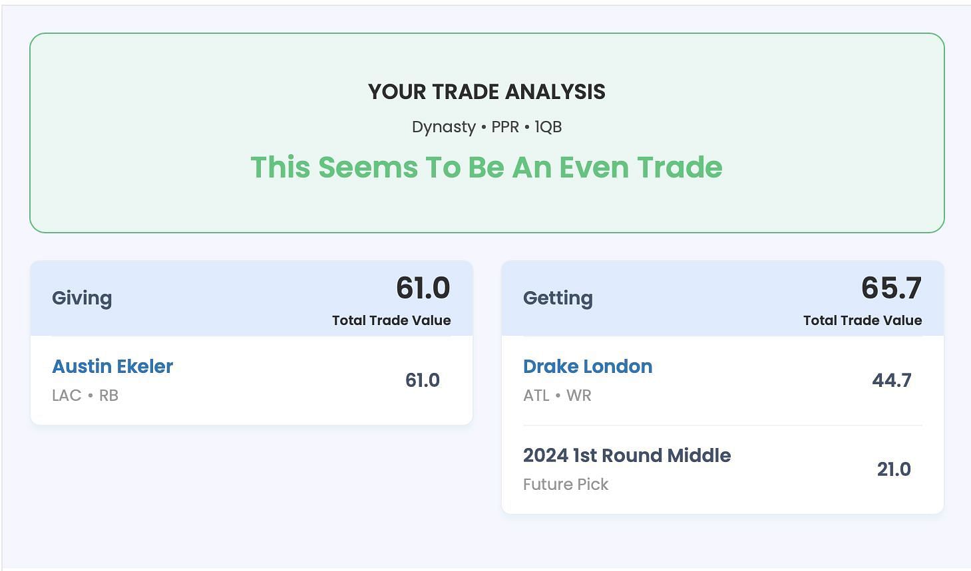Click the 'ATL • WR' team and position text
The image size is (971, 571).
click(557, 396)
